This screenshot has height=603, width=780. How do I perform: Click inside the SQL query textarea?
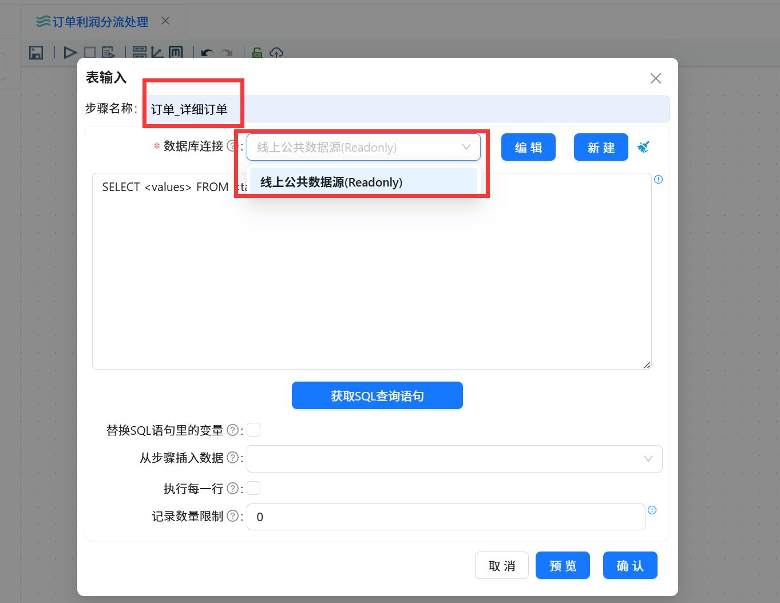(371, 271)
